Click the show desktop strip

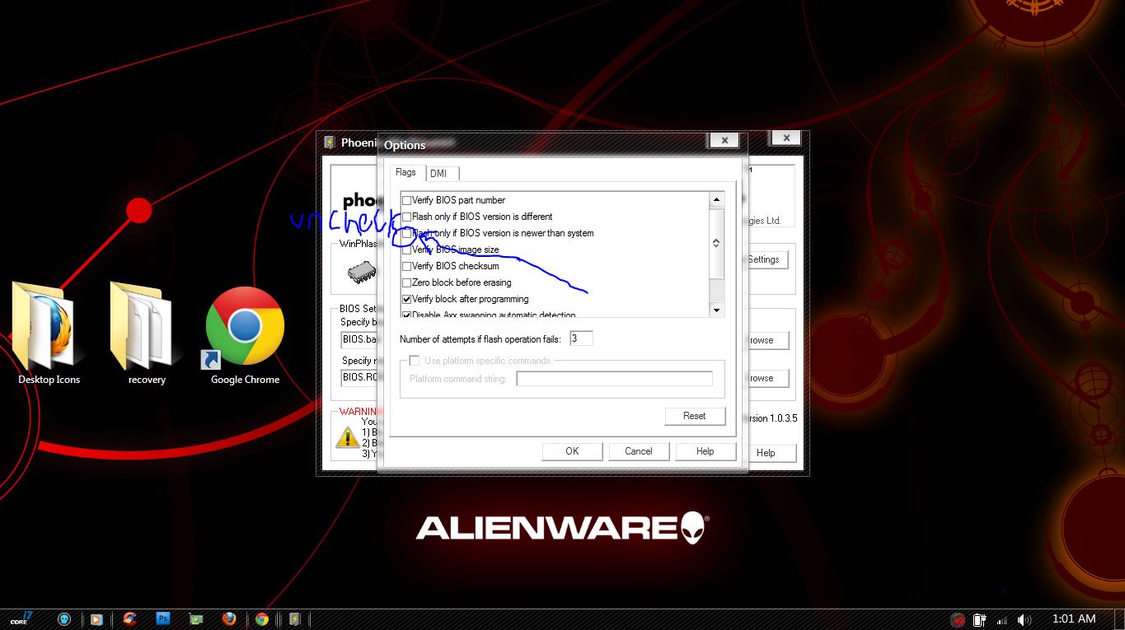(1119, 619)
